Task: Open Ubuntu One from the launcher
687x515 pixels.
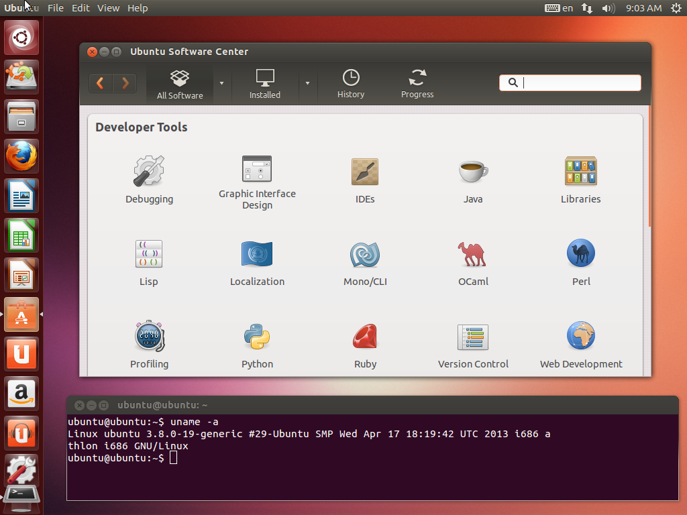Action: pyautogui.click(x=21, y=354)
